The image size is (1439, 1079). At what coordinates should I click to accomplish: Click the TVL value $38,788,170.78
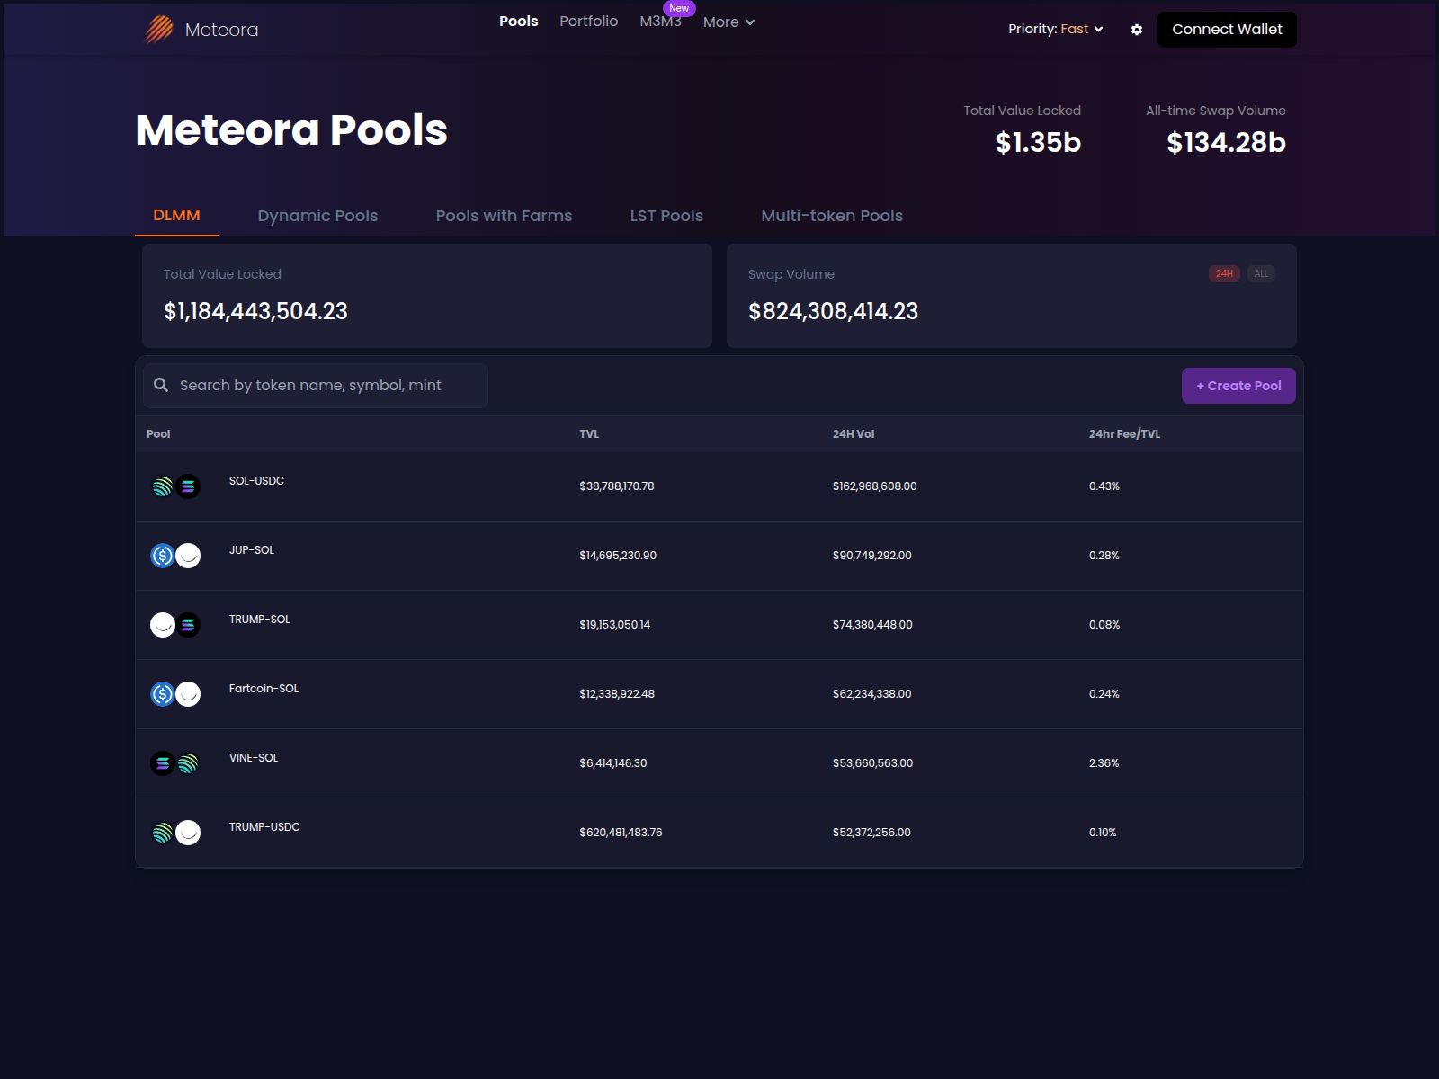click(x=617, y=486)
